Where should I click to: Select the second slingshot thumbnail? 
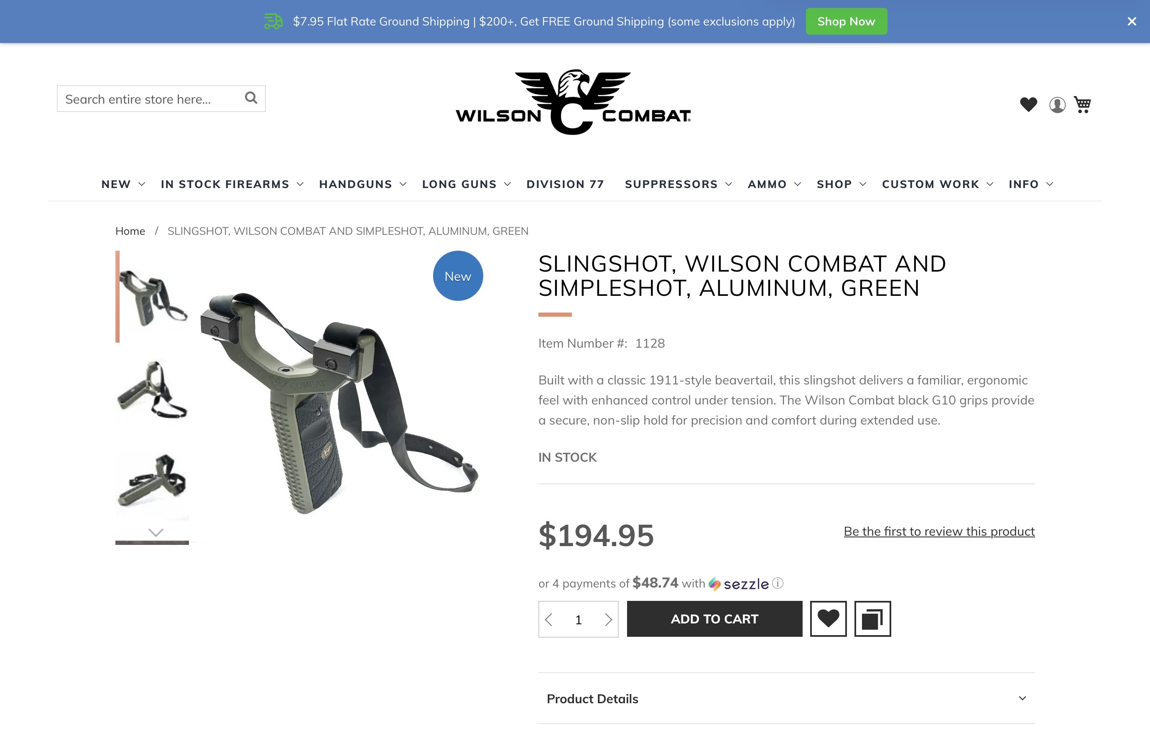(x=153, y=390)
